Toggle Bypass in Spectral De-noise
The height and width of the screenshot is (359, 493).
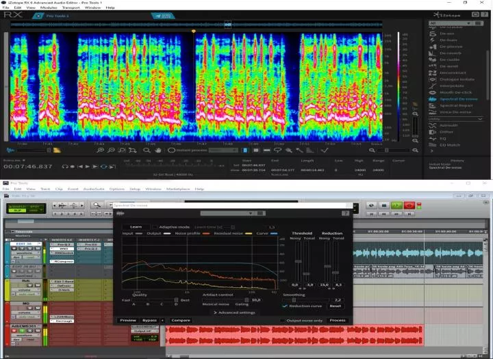(x=149, y=321)
